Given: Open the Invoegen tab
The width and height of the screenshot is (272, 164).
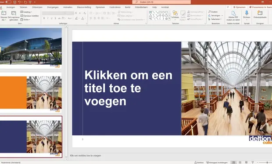Looking at the screenshot, I should point(11,7).
